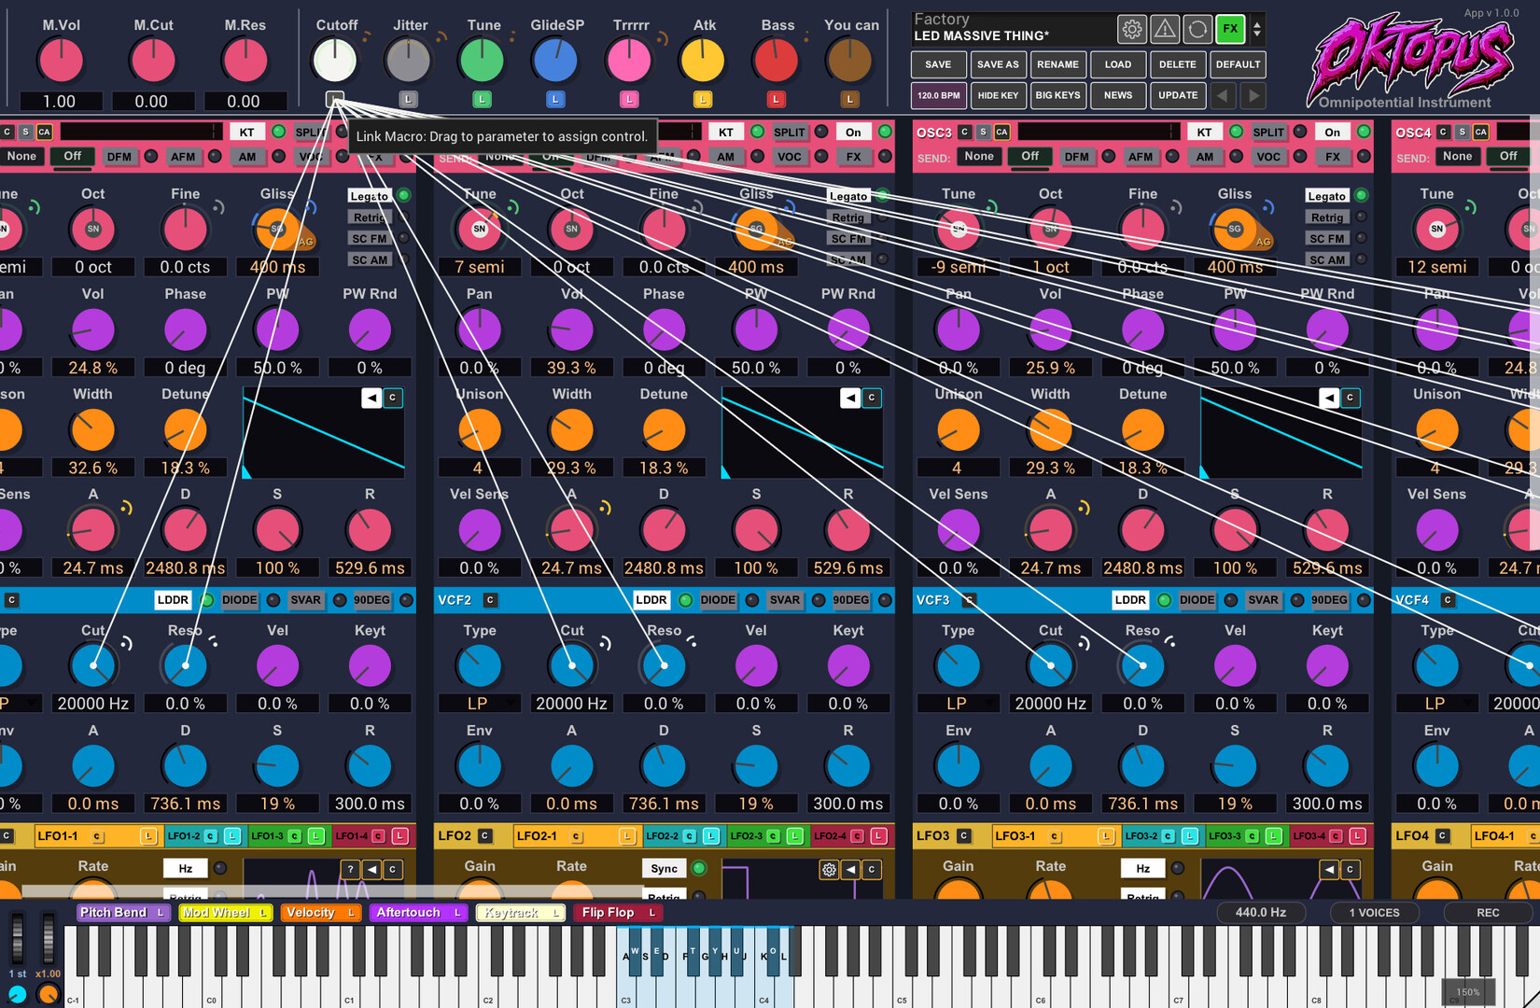The height and width of the screenshot is (1008, 1540).
Task: Toggle the OSC3 SPLIT LED
Action: coord(1300,132)
